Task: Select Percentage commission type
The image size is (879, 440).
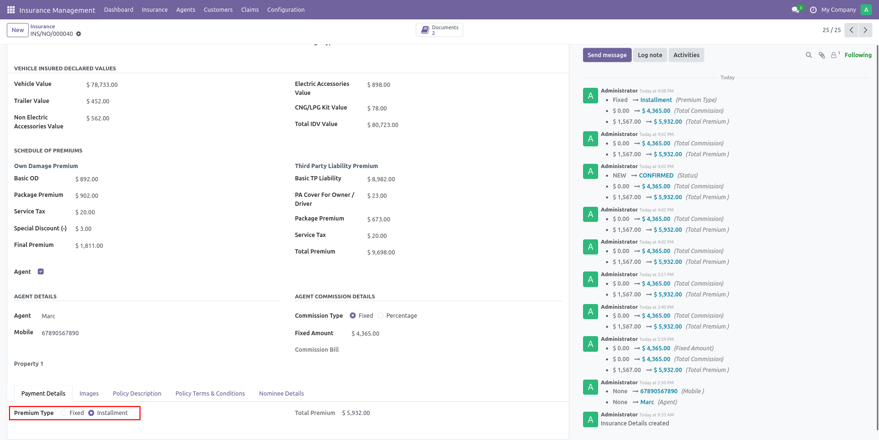Action: click(381, 316)
